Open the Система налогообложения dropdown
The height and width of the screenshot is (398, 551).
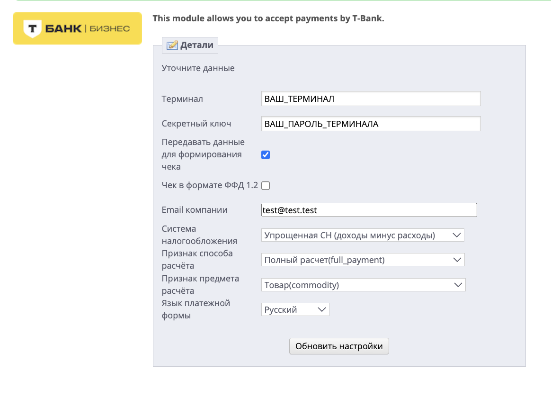pyautogui.click(x=363, y=235)
